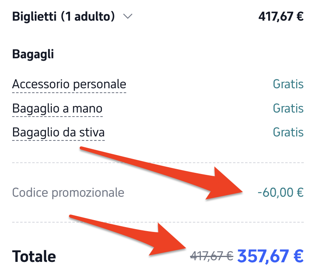Open Accessorio personale details link

[x=69, y=85]
